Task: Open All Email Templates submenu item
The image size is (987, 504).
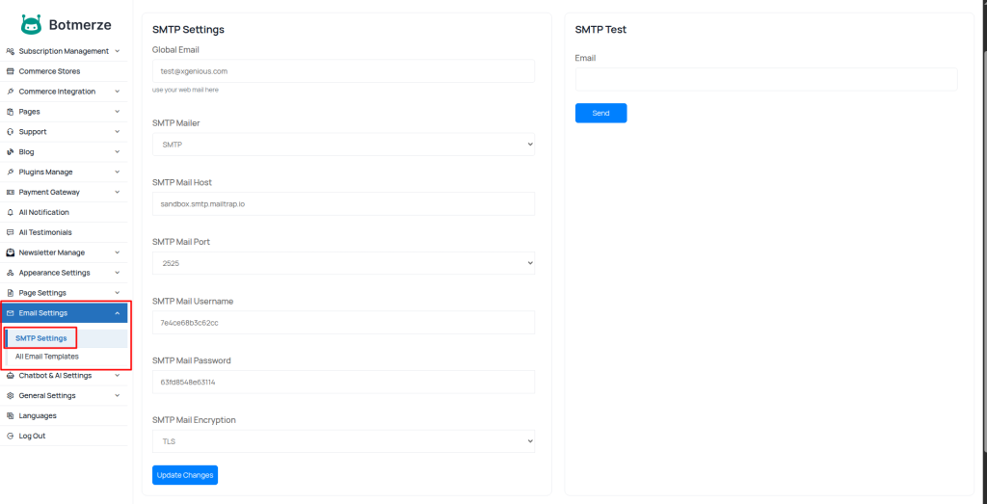Action: [x=47, y=357]
